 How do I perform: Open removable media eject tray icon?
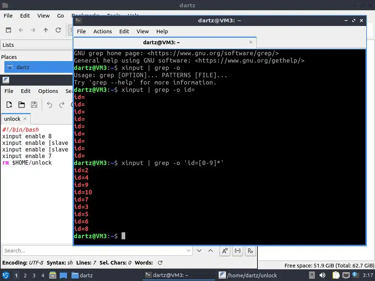tap(312, 275)
